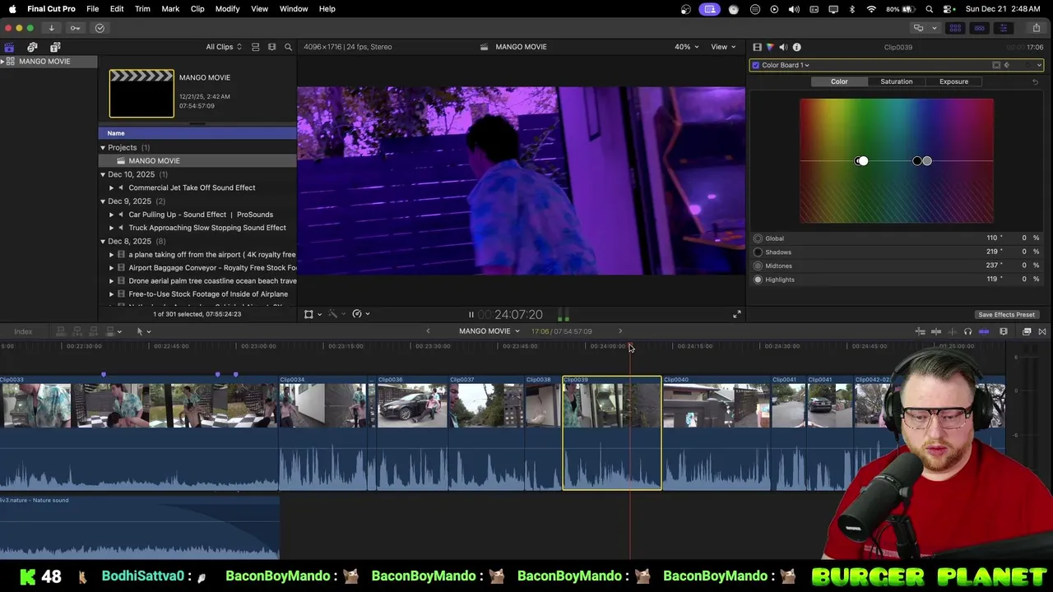This screenshot has width=1053, height=592.
Task: Collapse the Dec 8, 2025 group
Action: (x=103, y=241)
